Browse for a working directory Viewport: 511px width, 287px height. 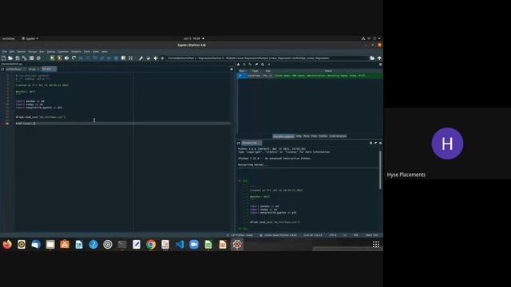pos(372,58)
